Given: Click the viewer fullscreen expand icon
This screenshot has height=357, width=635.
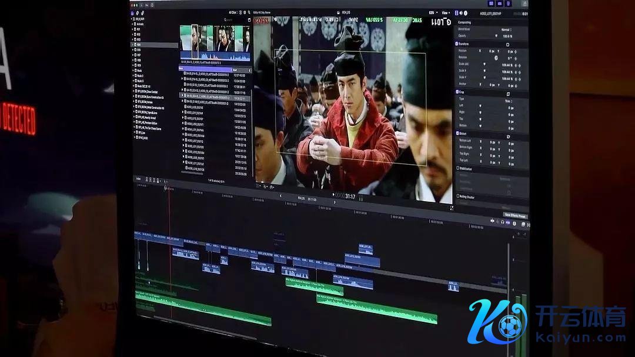Looking at the screenshot, I should click(x=452, y=208).
